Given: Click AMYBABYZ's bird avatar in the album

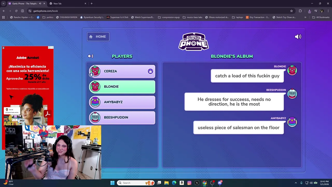Looking at the screenshot, I should pos(292,122).
